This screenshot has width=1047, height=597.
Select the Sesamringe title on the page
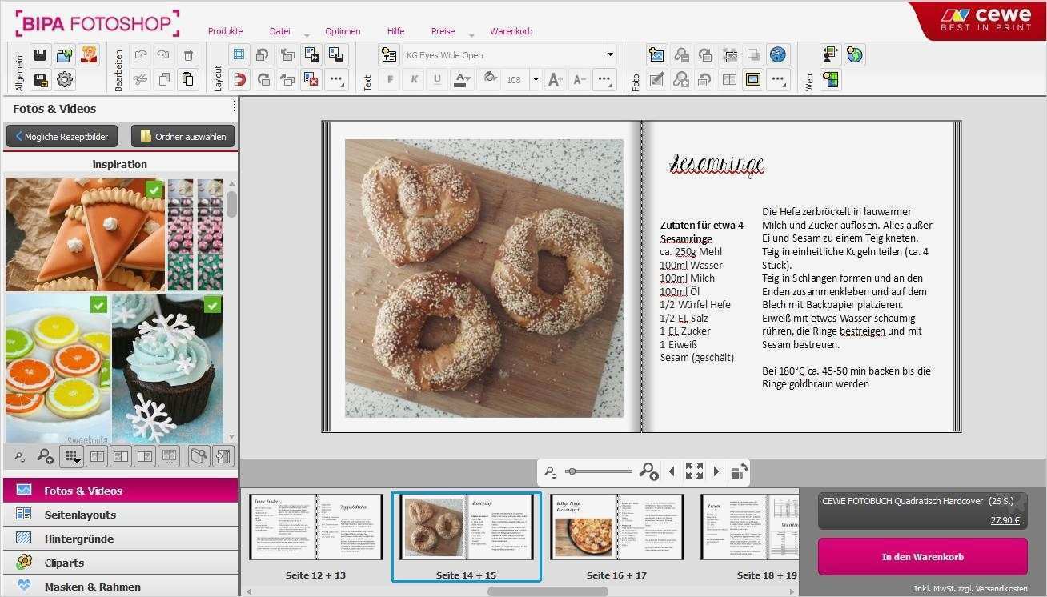[716, 165]
